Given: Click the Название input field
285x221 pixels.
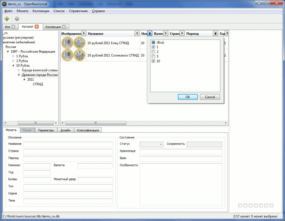Looking at the screenshot, I should click(x=68, y=145).
